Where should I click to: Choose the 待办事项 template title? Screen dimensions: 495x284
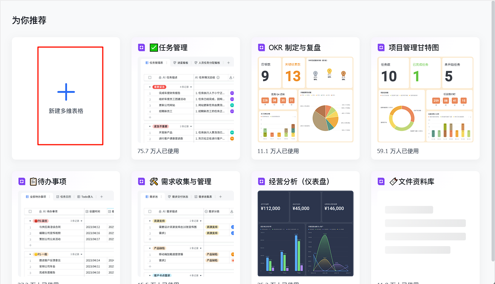(52, 182)
